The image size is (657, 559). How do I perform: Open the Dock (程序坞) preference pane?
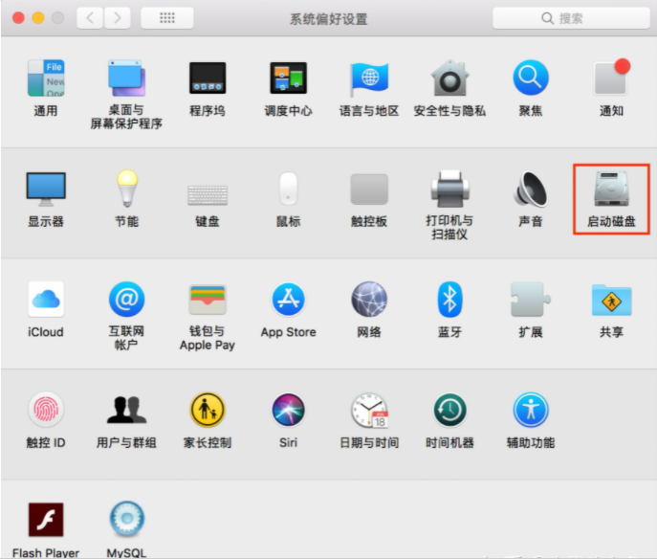208,78
